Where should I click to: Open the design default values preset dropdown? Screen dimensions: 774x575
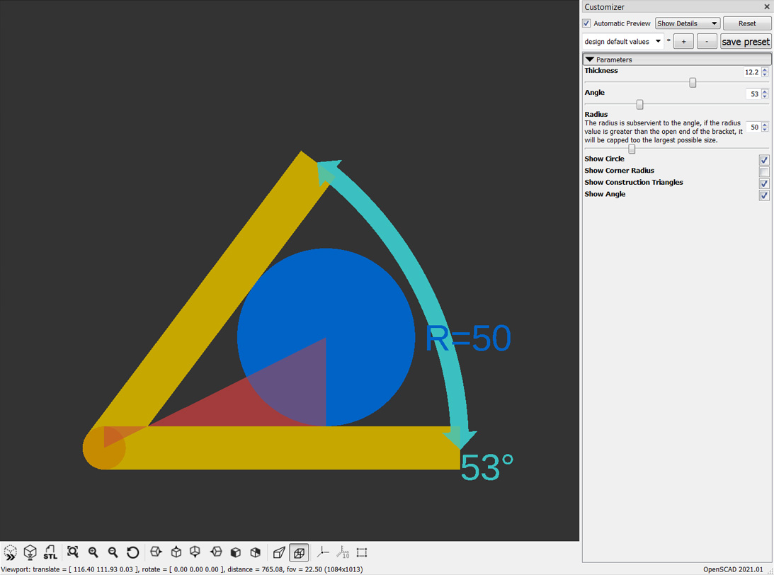point(623,42)
